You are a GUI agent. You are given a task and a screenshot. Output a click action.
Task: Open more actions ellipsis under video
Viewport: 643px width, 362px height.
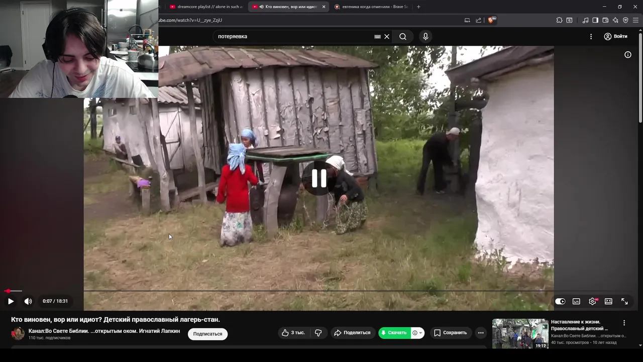481,333
